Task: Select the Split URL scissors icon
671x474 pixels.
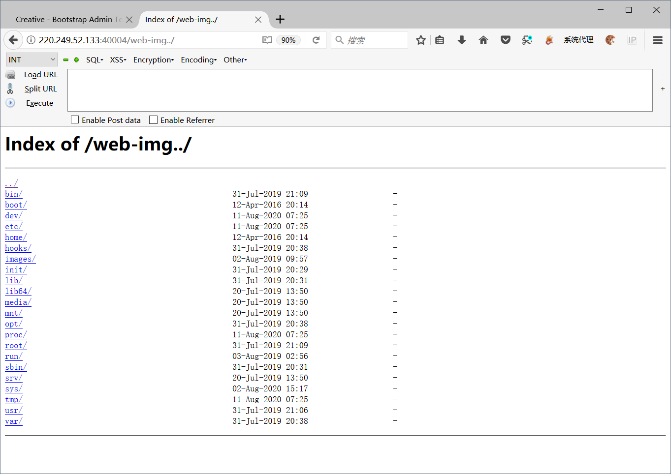Action: click(11, 89)
